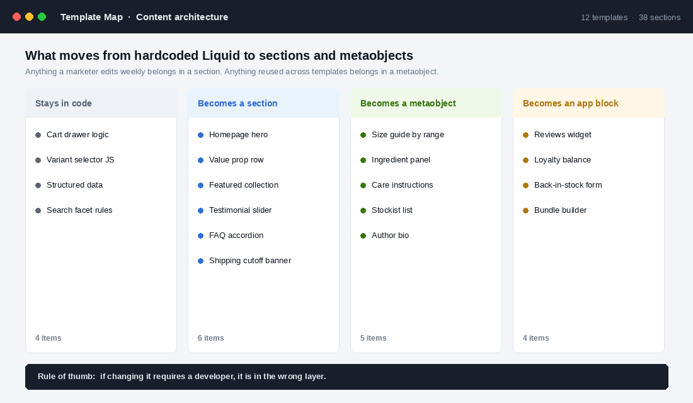Click the Template Map title
693x403 pixels.
click(x=91, y=17)
